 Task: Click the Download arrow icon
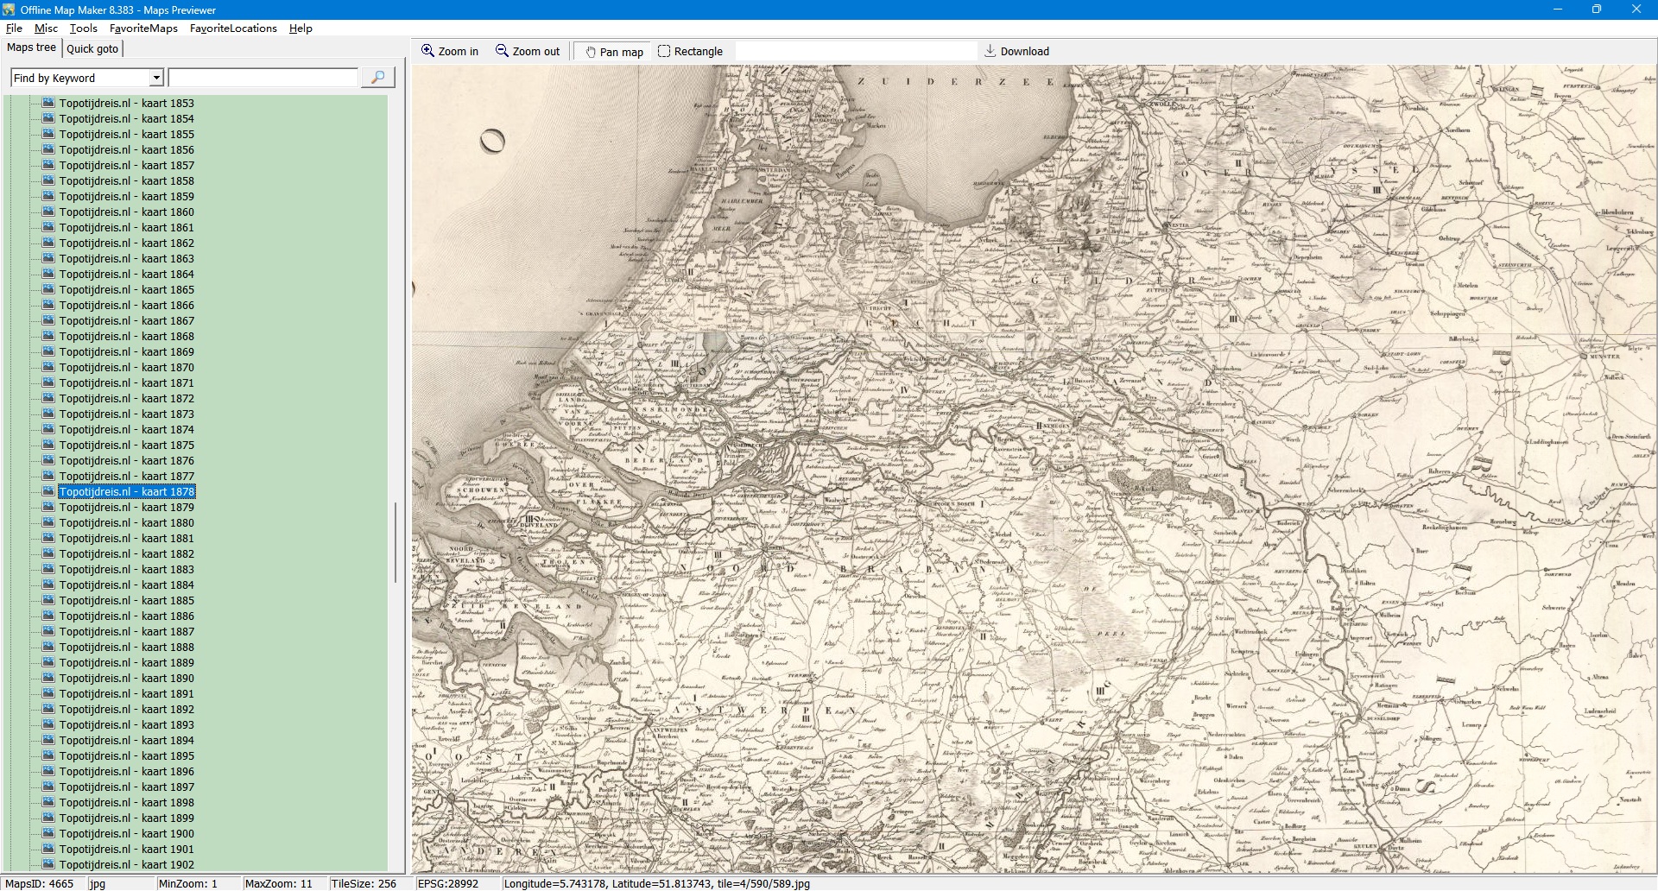tap(990, 51)
